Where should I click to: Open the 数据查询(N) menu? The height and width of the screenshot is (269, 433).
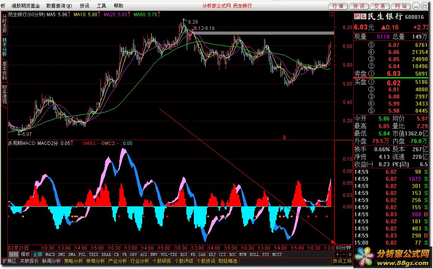pyautogui.click(x=59, y=6)
